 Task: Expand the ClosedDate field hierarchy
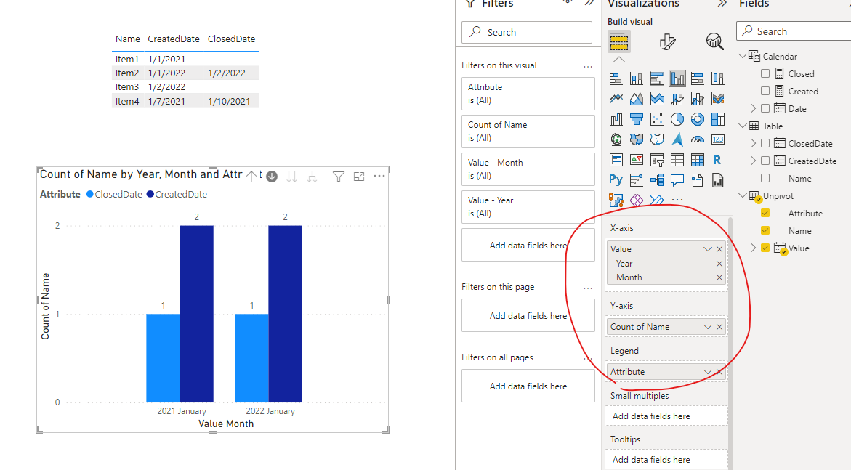[754, 143]
